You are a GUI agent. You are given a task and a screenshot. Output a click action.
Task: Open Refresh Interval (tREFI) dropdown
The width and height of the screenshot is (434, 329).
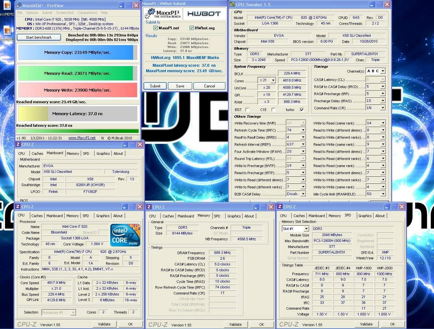(303, 144)
